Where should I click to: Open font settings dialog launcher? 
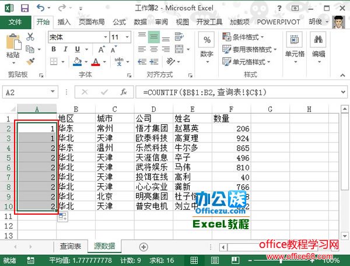(x=129, y=76)
